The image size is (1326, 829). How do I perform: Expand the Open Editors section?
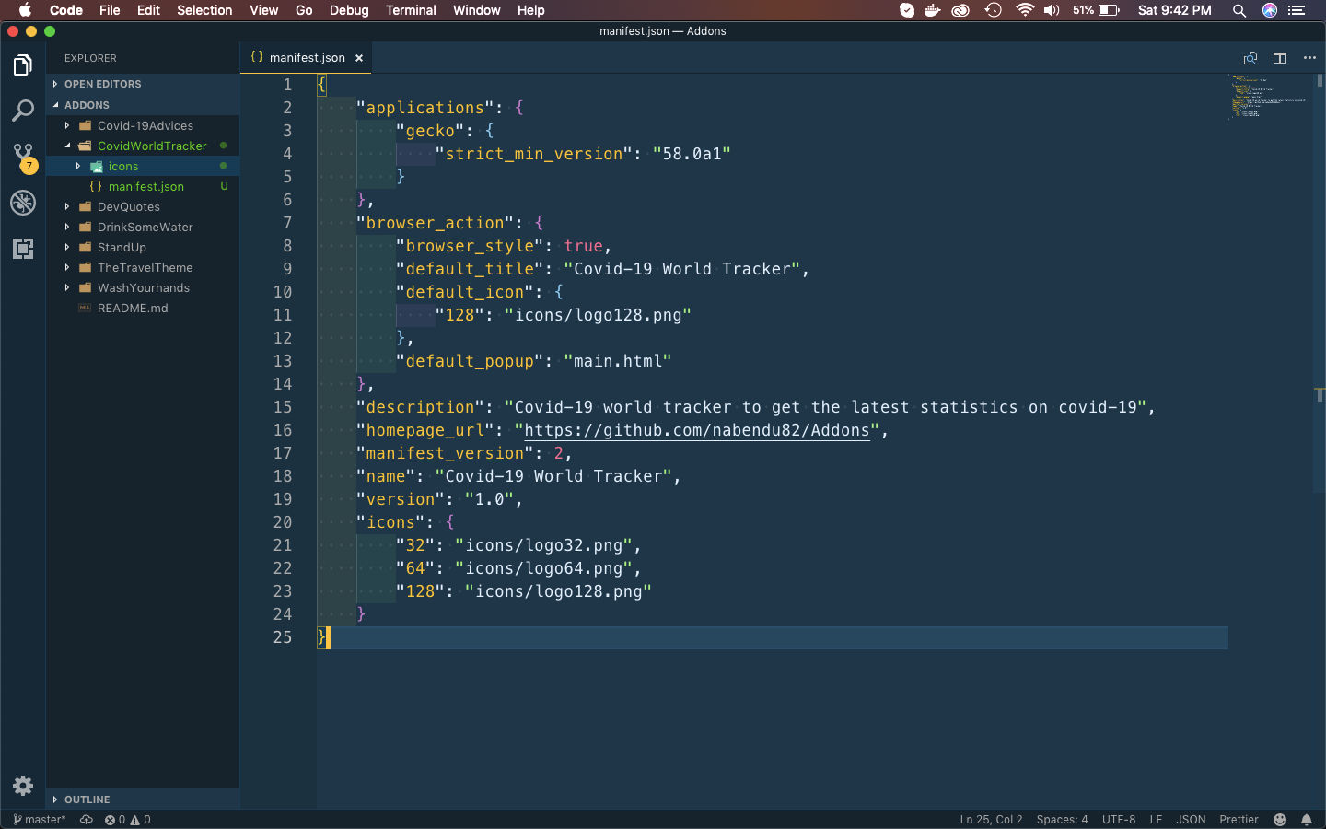click(143, 84)
